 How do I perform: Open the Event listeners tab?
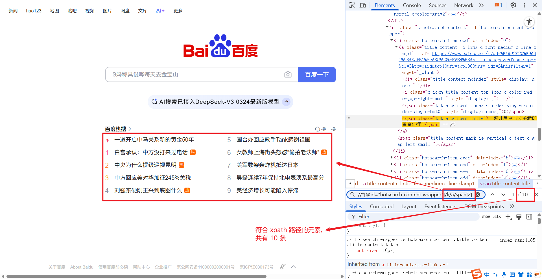click(x=440, y=206)
